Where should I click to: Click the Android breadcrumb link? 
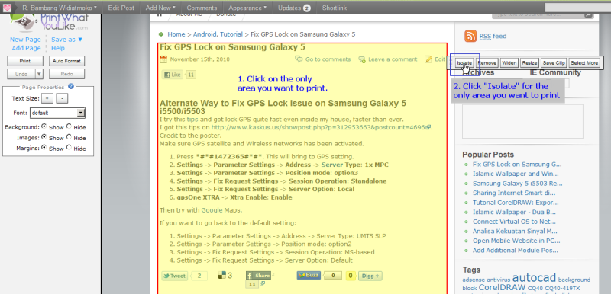click(x=205, y=34)
